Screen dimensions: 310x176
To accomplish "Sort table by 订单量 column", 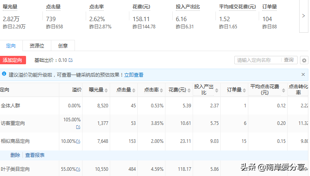I will click(x=244, y=90).
